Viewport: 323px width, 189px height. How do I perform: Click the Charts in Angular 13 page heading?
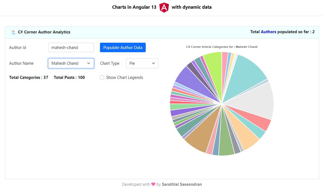point(134,7)
